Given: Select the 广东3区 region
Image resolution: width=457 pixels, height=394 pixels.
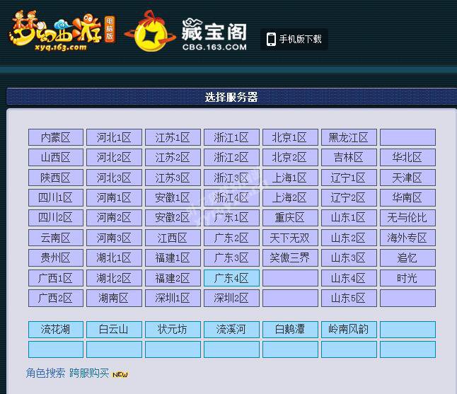Looking at the screenshot, I should pos(231,257).
